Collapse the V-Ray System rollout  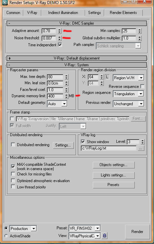[x=77, y=65]
